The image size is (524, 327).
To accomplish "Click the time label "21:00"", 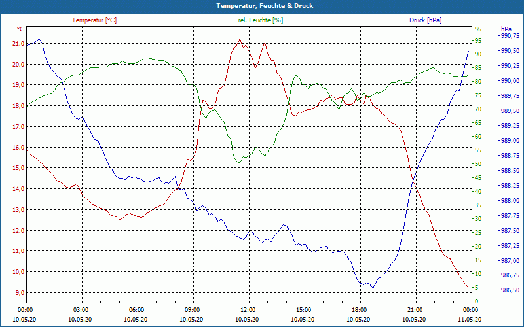I will coord(415,309).
